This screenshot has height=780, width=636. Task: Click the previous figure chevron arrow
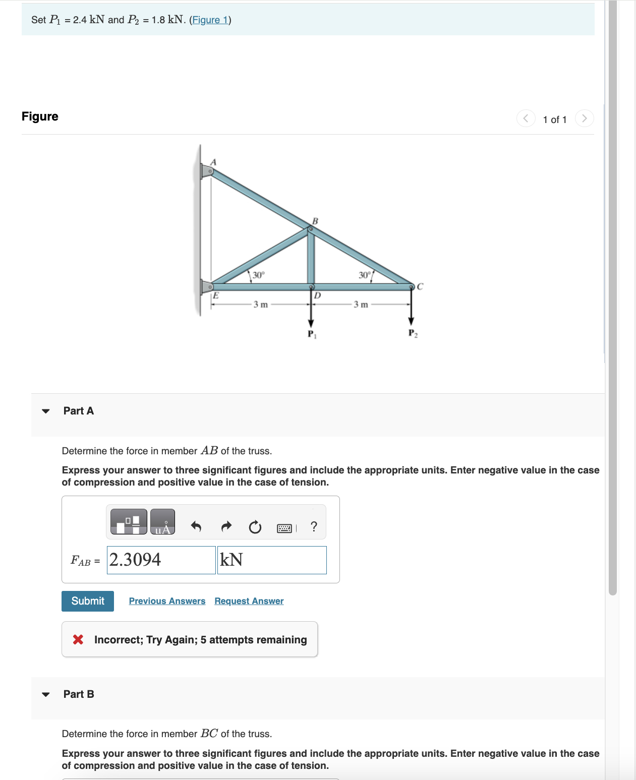point(525,118)
